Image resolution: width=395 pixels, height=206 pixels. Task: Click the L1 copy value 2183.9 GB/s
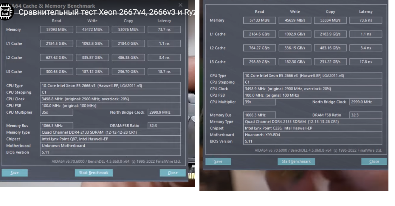(330, 34)
